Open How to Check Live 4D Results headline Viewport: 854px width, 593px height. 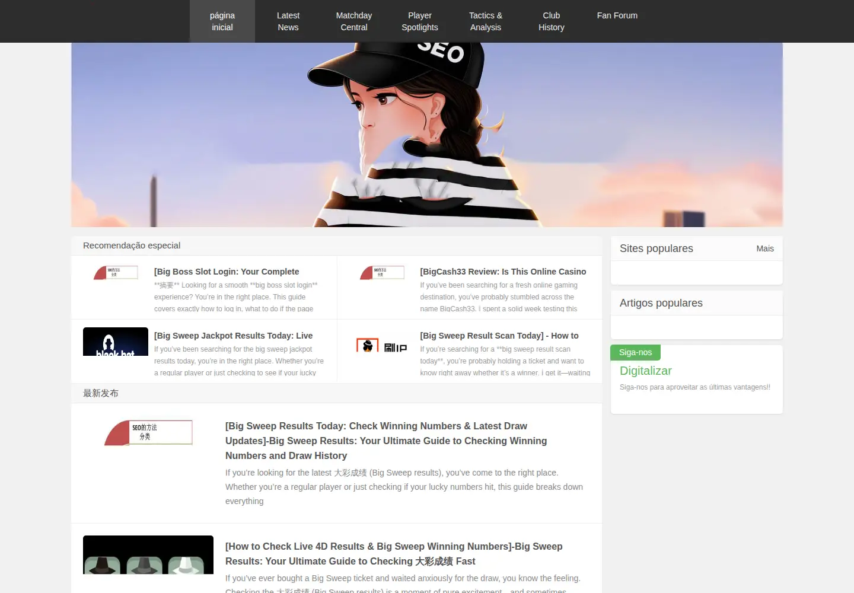point(394,554)
